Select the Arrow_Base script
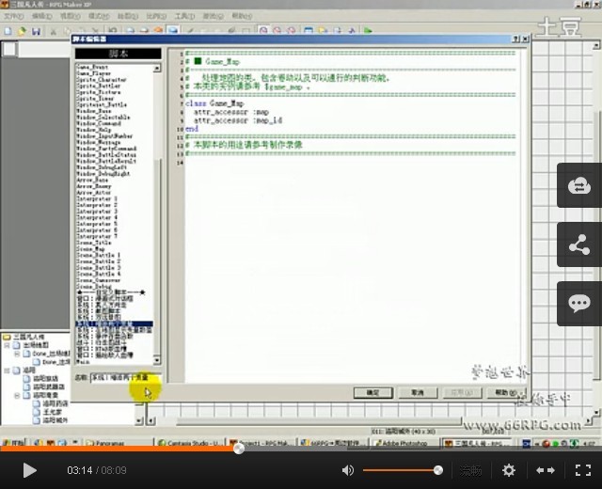Viewport: 602px width, 489px height. pyautogui.click(x=92, y=180)
